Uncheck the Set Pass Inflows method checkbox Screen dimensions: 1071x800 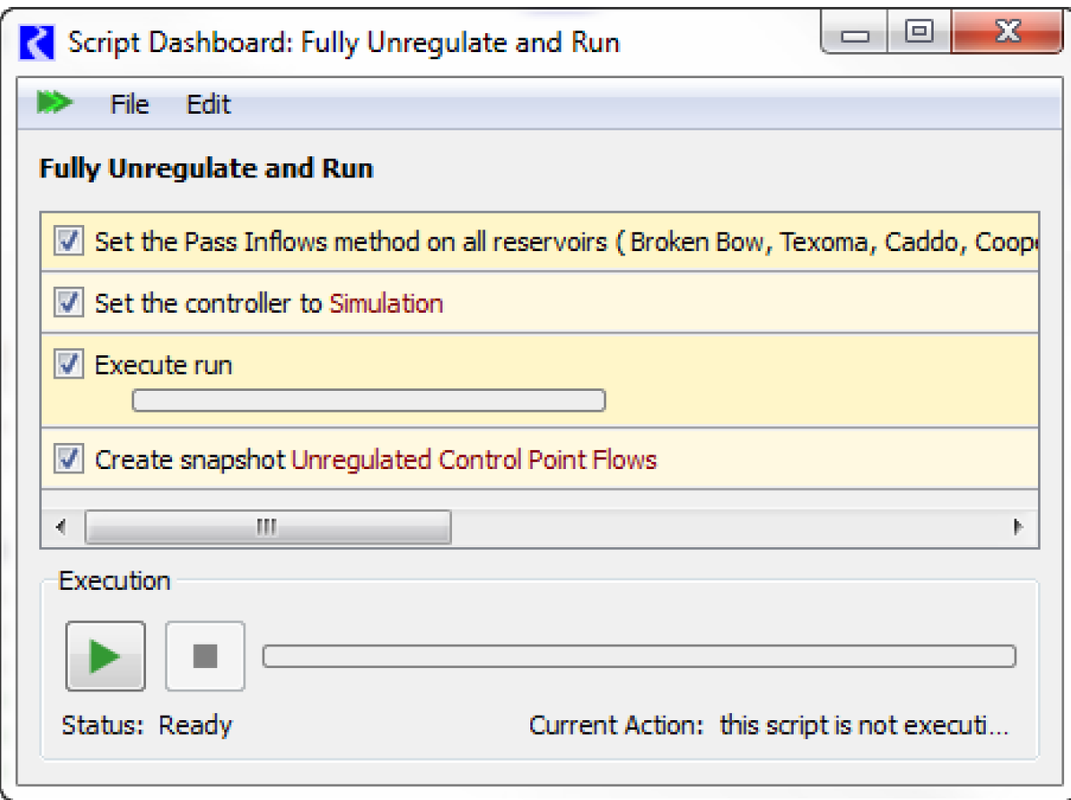(x=70, y=241)
